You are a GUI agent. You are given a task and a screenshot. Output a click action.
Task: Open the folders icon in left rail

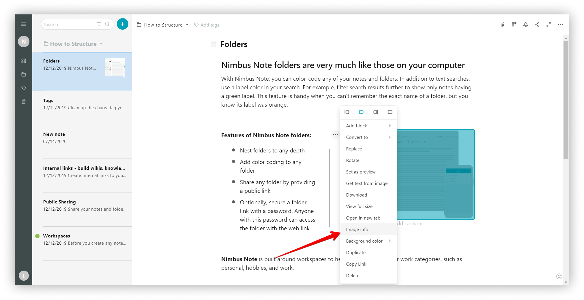[x=24, y=74]
